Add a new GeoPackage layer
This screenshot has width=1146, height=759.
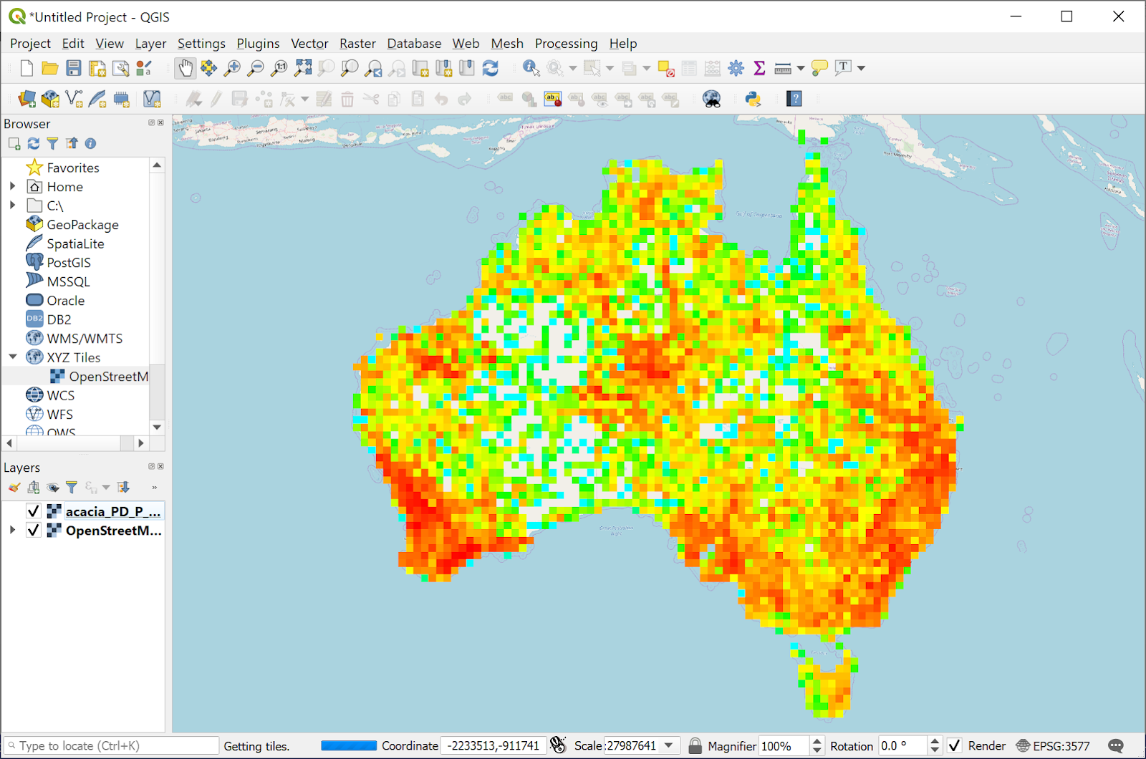click(x=50, y=98)
